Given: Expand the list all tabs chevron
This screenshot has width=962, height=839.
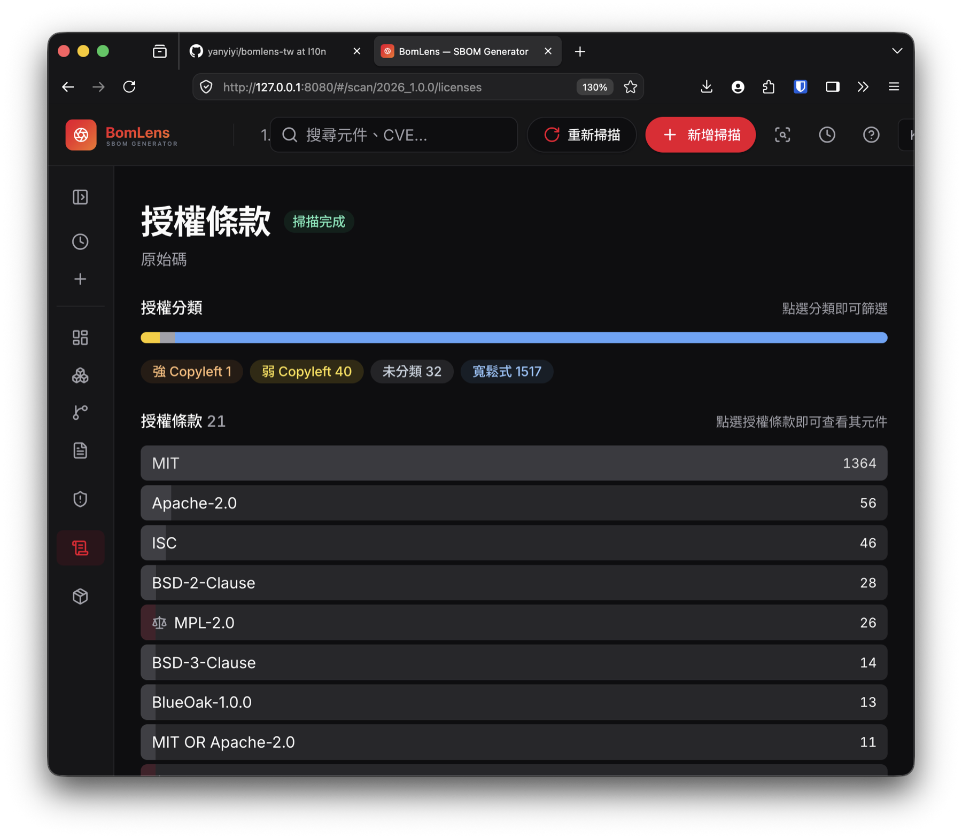Looking at the screenshot, I should 897,51.
